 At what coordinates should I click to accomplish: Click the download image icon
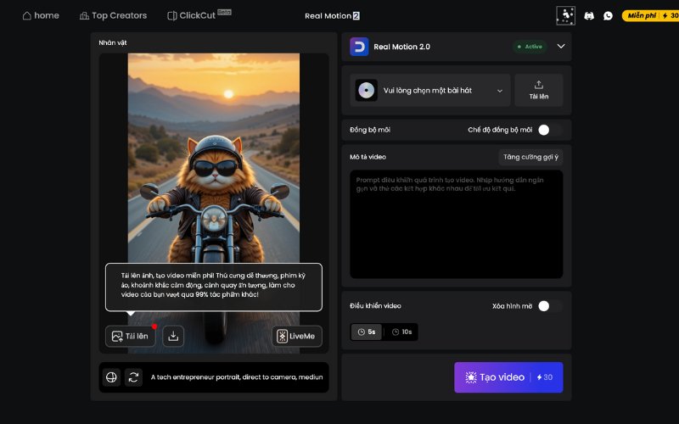(173, 336)
